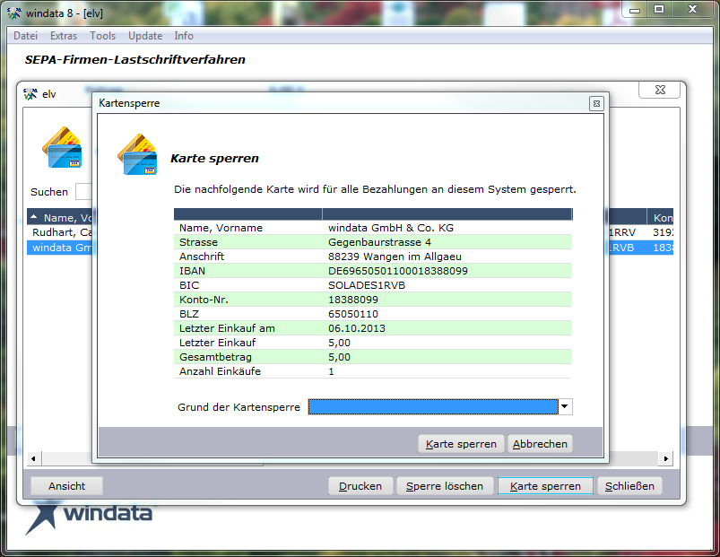The width and height of the screenshot is (720, 557).
Task: Cancel the dialog with Abbrechen
Action: (540, 444)
